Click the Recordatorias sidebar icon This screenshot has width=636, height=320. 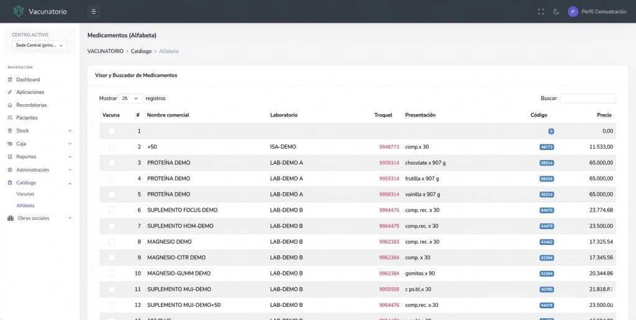tap(10, 105)
